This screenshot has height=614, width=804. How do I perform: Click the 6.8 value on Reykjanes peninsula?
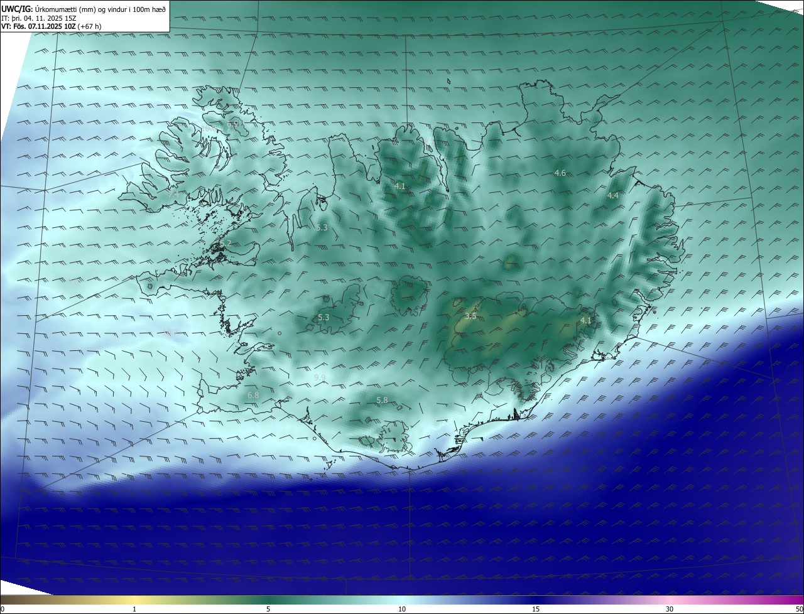click(253, 395)
